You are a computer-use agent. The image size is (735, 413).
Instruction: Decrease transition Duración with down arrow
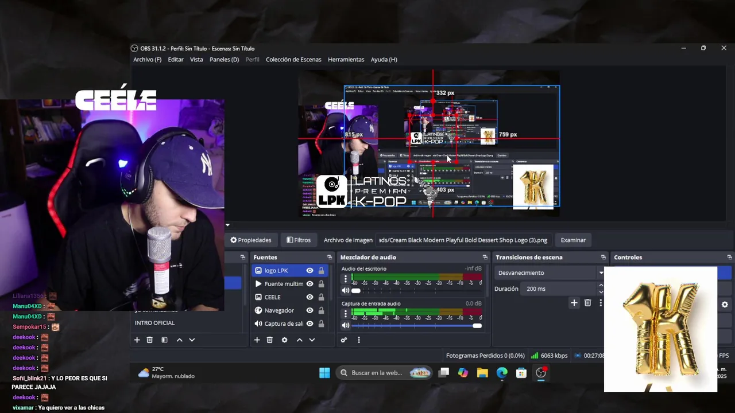point(601,292)
